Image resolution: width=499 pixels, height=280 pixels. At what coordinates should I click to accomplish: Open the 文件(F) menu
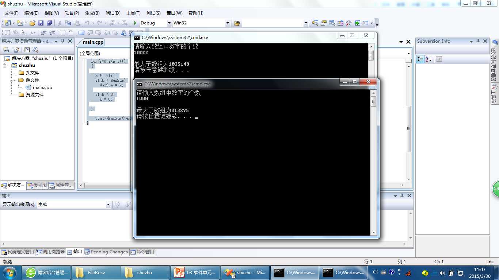coord(12,13)
